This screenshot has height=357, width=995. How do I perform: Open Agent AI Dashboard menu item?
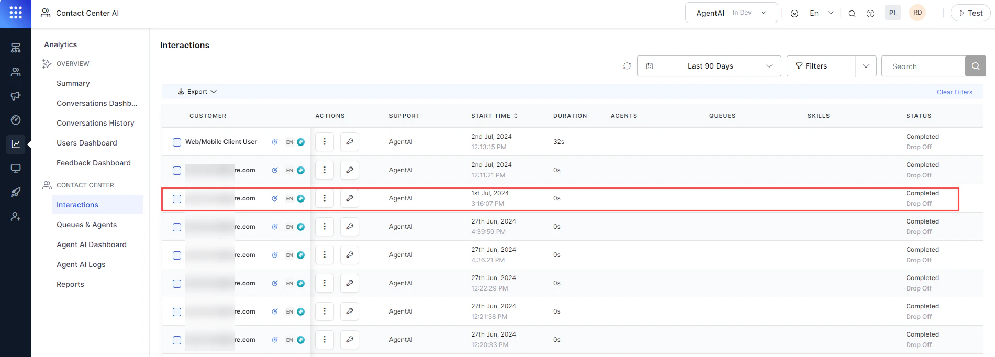coord(92,244)
